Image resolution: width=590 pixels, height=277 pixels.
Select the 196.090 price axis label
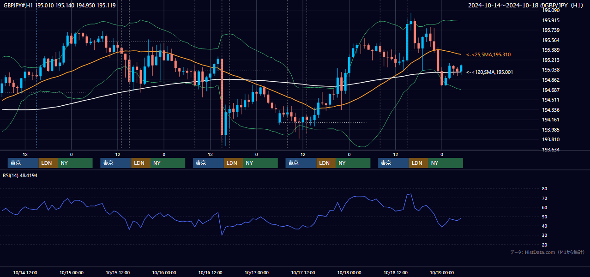(551, 10)
